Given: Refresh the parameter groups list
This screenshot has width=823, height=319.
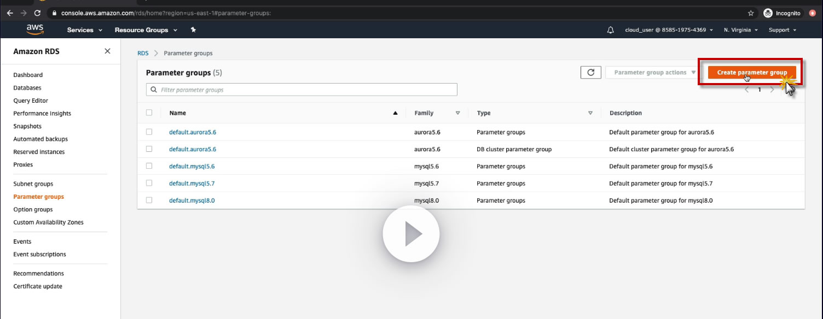Looking at the screenshot, I should [x=591, y=72].
